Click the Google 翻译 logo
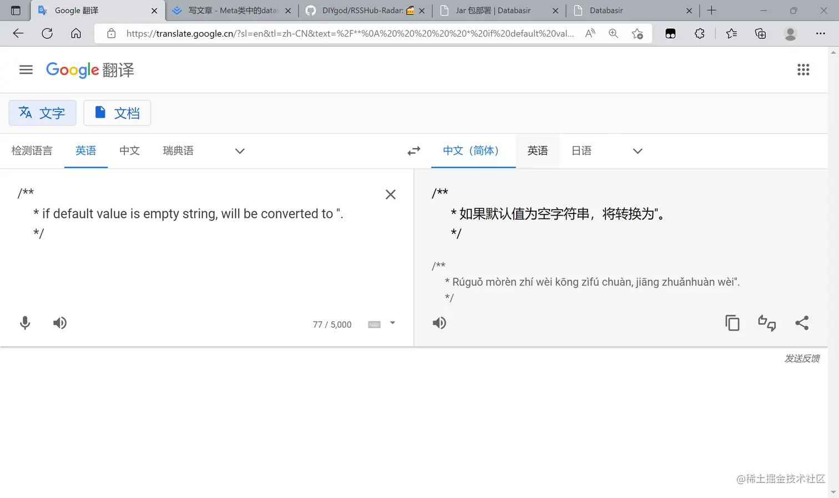Image resolution: width=839 pixels, height=498 pixels. pos(90,69)
